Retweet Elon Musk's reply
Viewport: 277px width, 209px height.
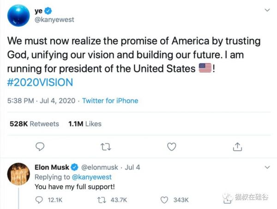click(x=103, y=200)
